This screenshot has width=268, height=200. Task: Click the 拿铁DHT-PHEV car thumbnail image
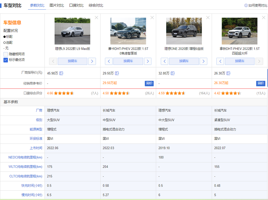click(x=239, y=31)
